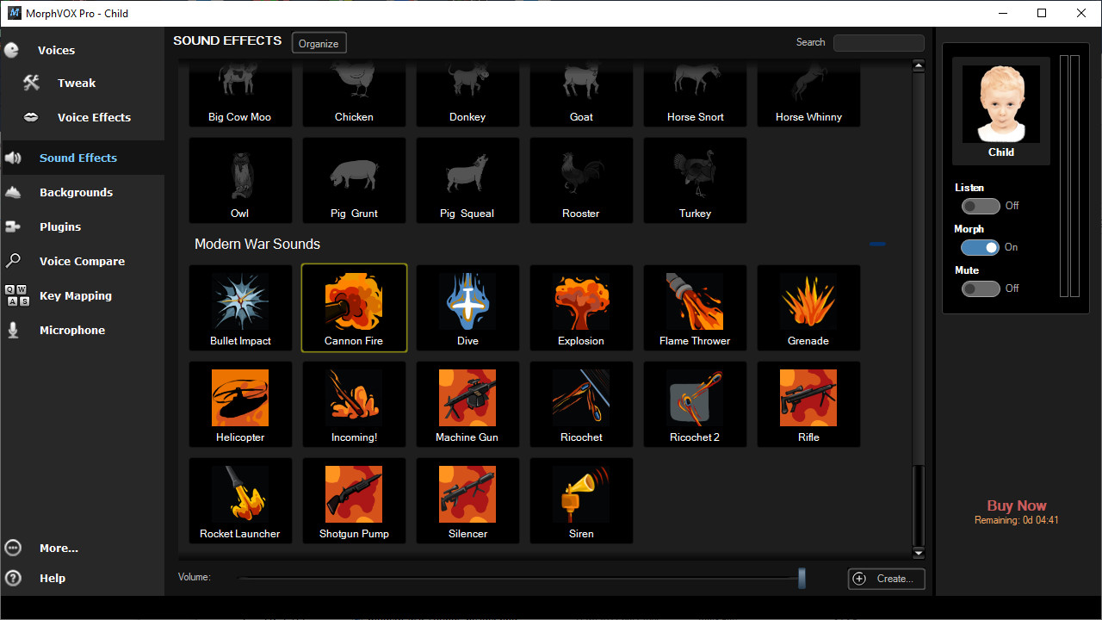Click the Sound Effects speaker icon

point(12,158)
